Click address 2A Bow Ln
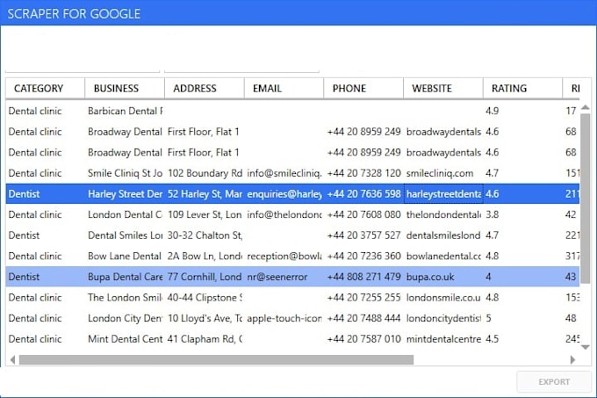 205,256
